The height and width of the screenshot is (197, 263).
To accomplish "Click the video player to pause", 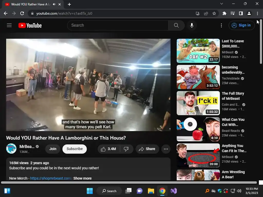I will (x=88, y=85).
